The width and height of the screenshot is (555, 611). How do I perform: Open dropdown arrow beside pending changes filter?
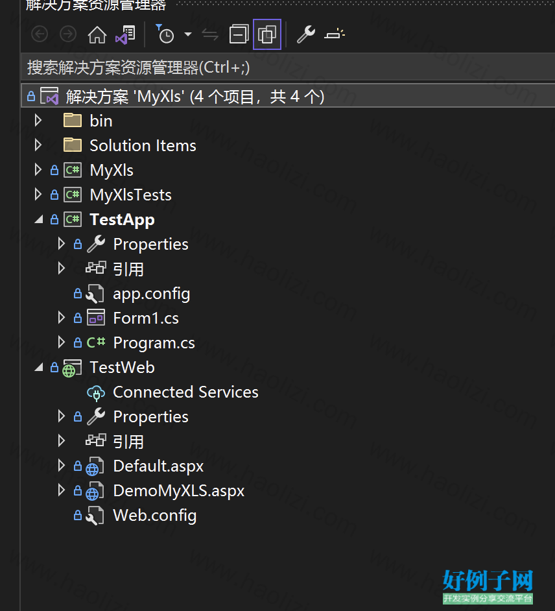pos(188,34)
